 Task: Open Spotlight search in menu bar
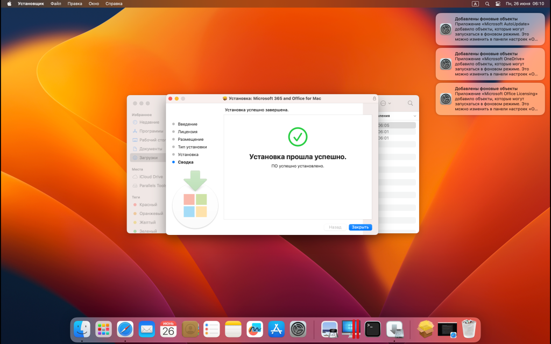pos(487,4)
